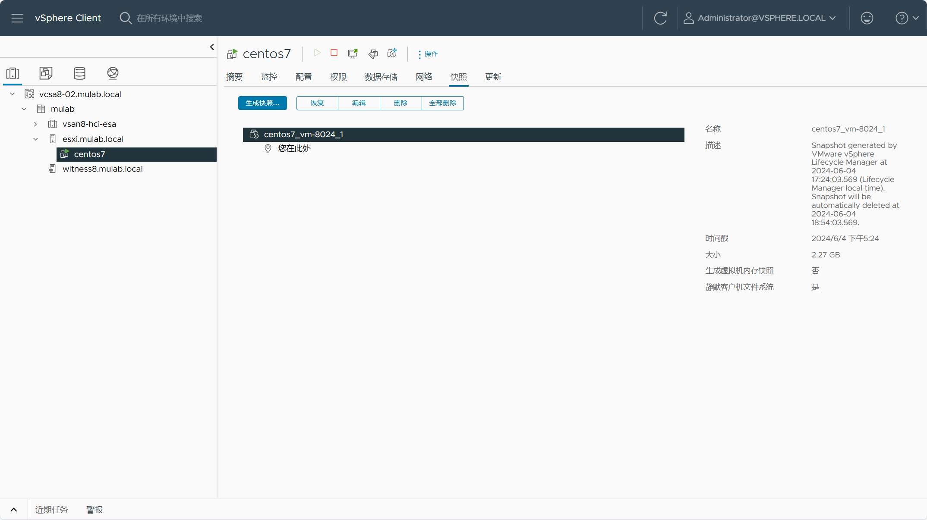Open the 快照 tab

pyautogui.click(x=458, y=77)
